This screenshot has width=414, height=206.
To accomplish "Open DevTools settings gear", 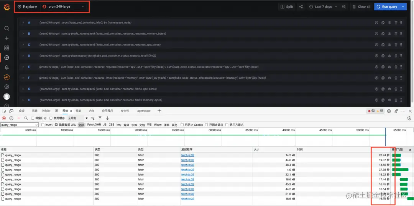I will [x=389, y=111].
